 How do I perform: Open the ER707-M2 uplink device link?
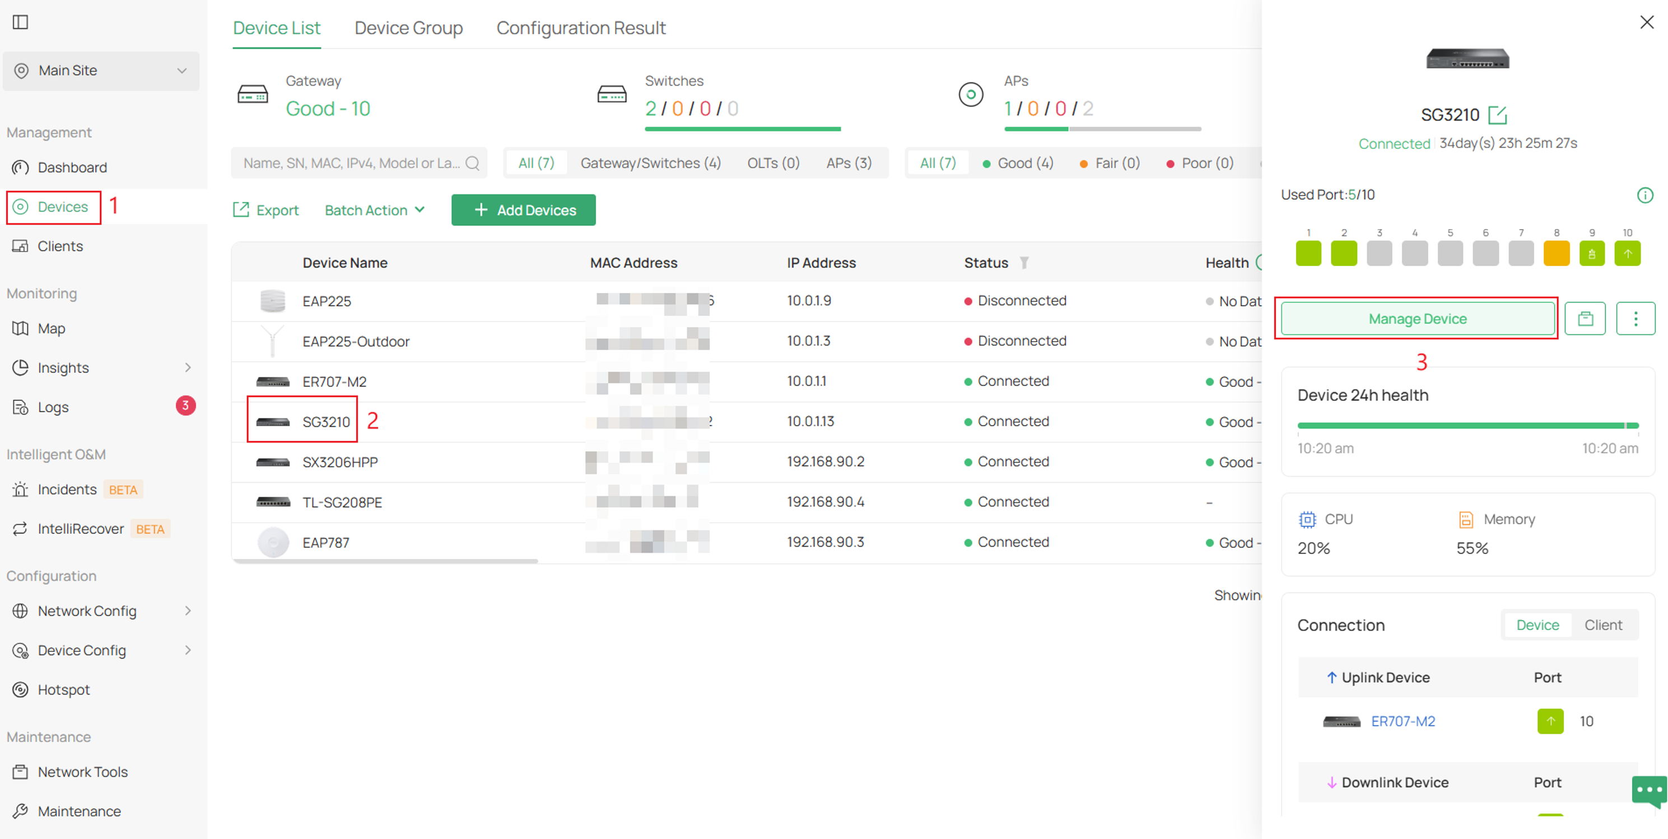[x=1403, y=721]
